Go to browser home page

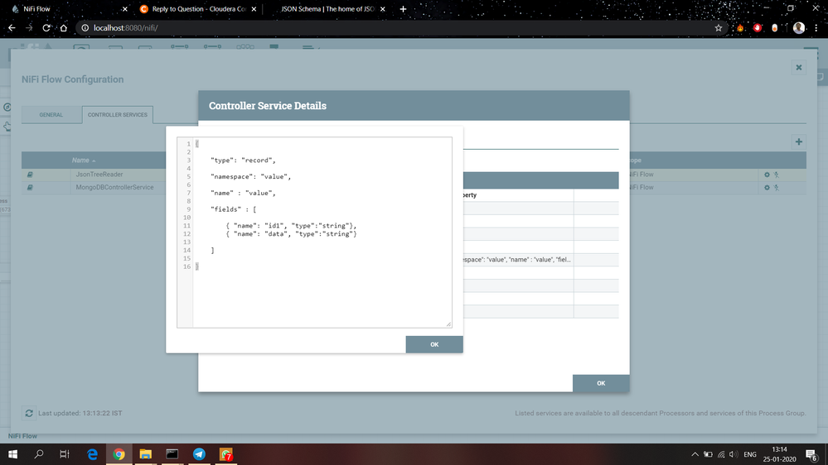pyautogui.click(x=63, y=28)
